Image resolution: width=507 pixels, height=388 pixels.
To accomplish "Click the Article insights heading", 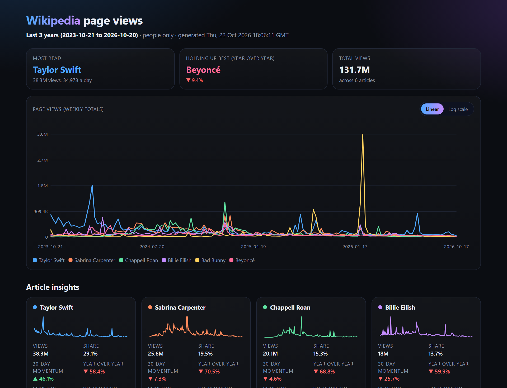I will click(x=53, y=287).
